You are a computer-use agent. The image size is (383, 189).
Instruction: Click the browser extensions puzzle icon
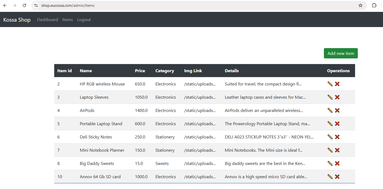tap(374, 5)
